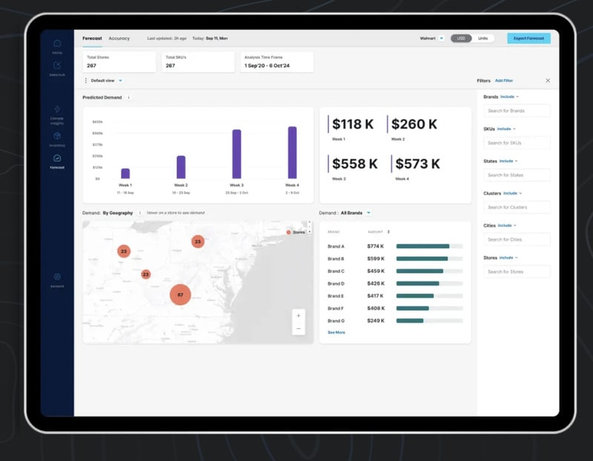Click the Search for Brands field
This screenshot has height=461, width=593.
click(x=517, y=110)
